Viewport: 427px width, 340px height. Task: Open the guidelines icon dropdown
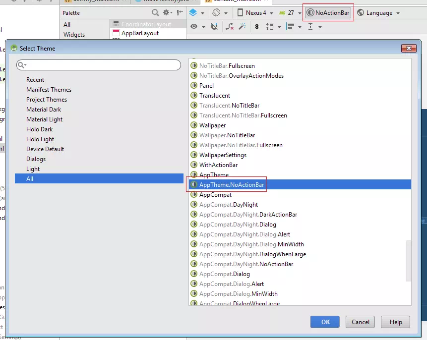click(310, 27)
